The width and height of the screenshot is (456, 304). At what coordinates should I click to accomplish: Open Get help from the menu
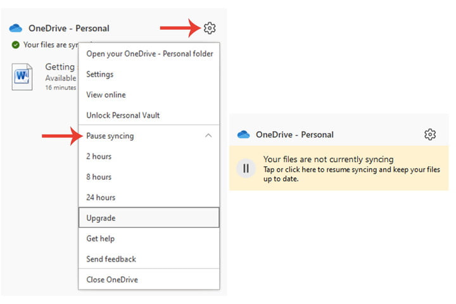pyautogui.click(x=100, y=239)
